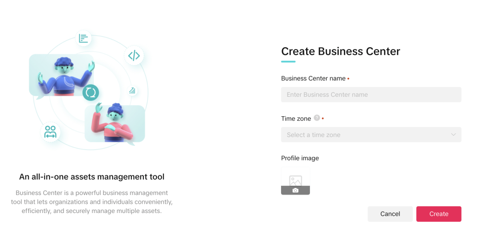Click the small growth chart icon

click(x=132, y=91)
